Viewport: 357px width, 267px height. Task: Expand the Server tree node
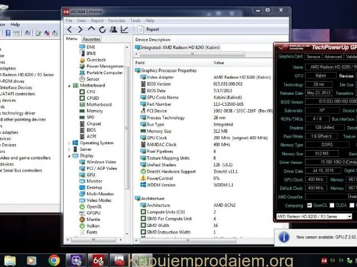tap(69, 149)
